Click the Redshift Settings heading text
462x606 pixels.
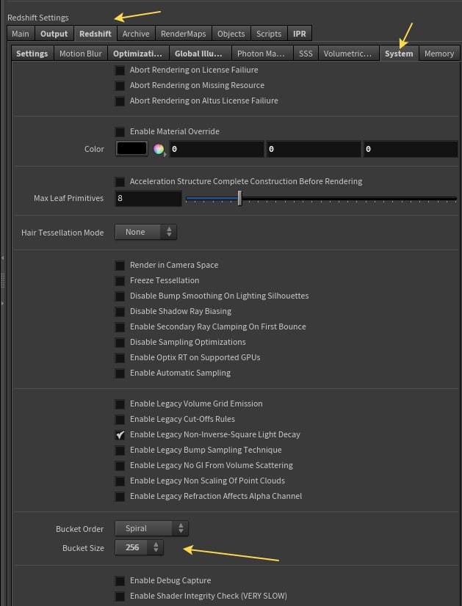38,18
